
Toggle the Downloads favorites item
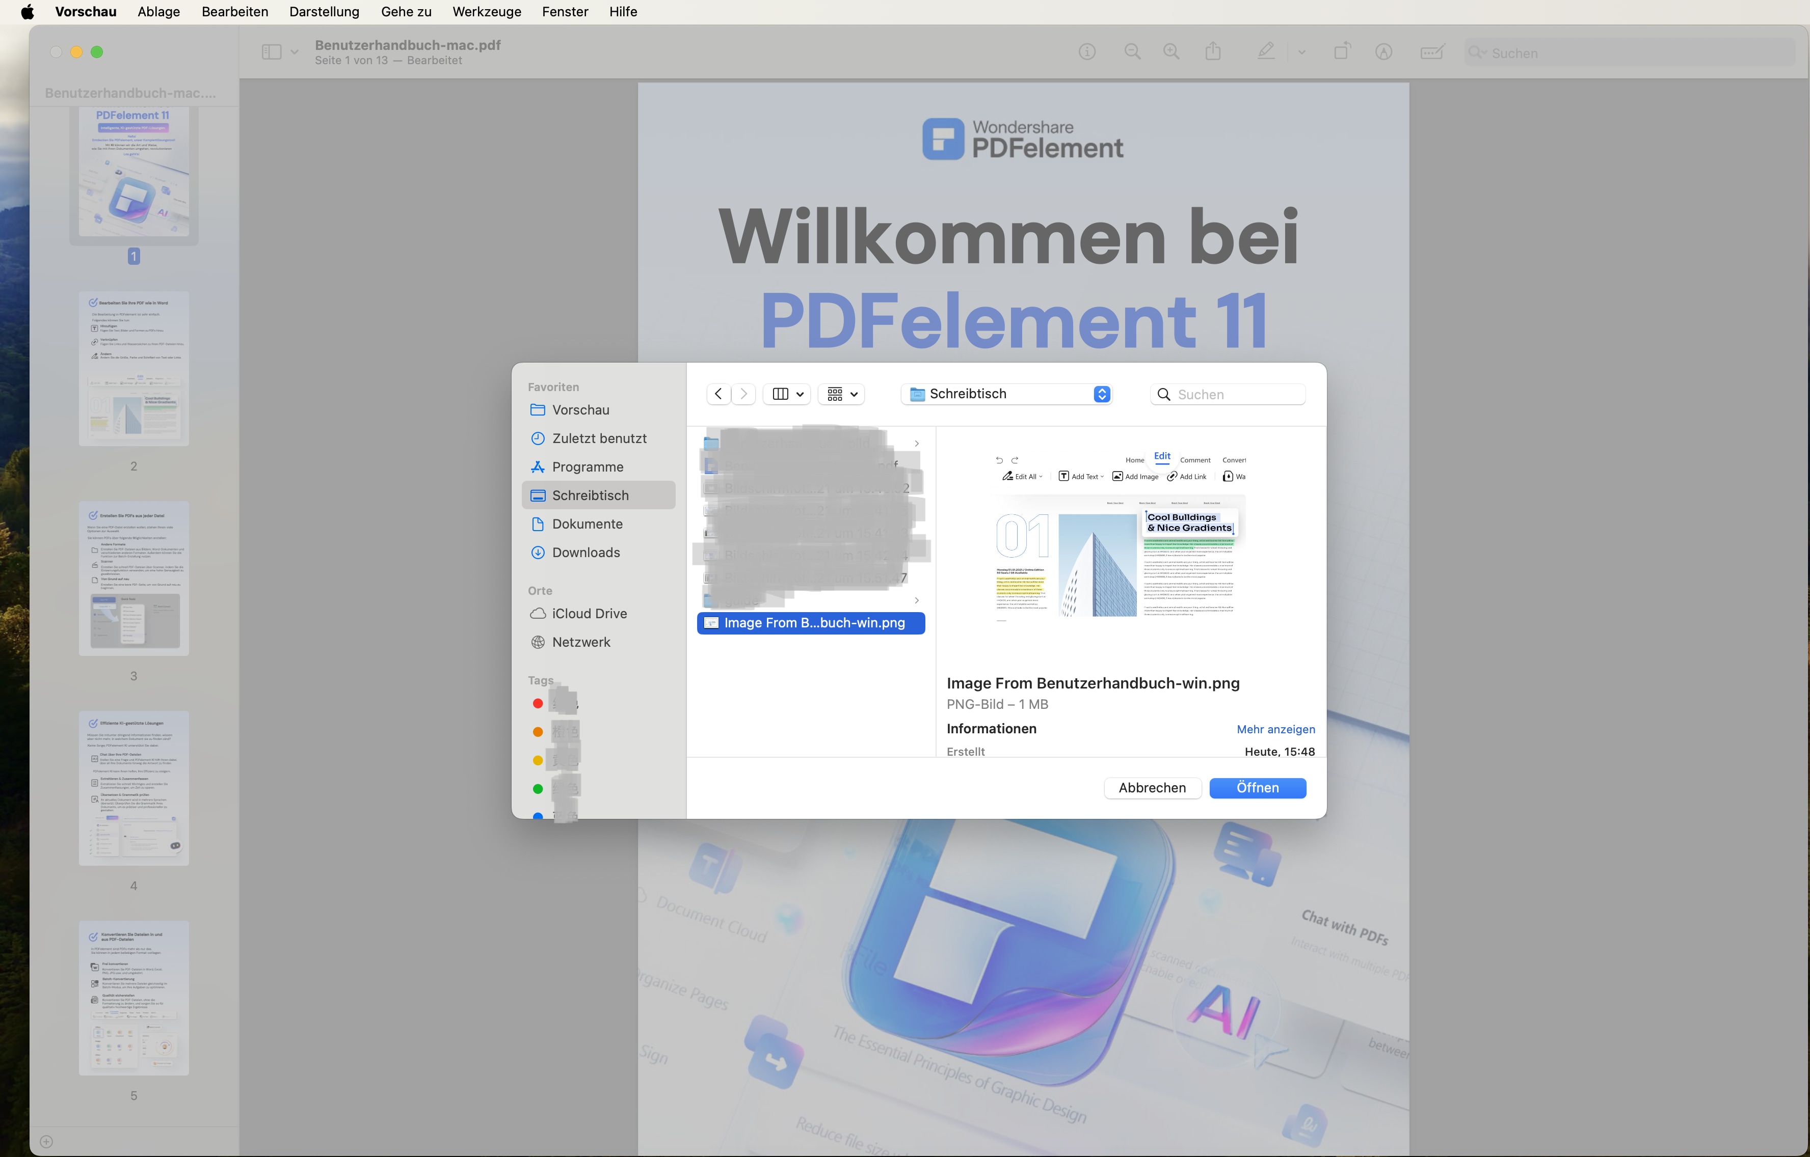(x=585, y=552)
